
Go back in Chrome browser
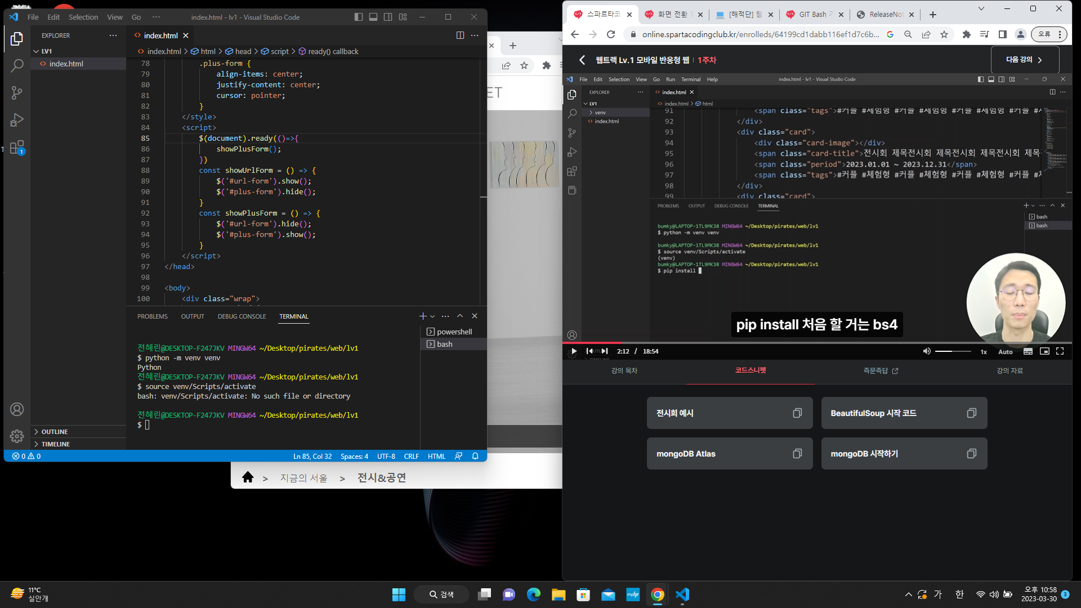[x=575, y=34]
